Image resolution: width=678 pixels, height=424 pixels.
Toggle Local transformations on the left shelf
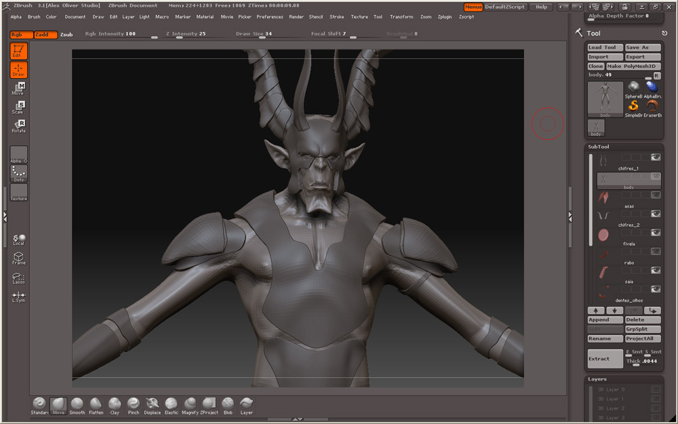tap(18, 239)
